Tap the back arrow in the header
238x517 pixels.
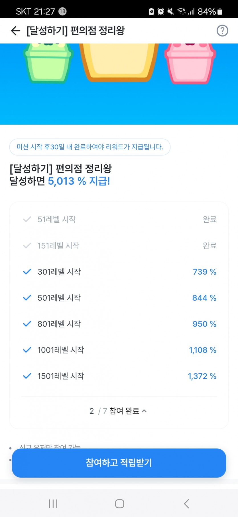coord(15,31)
